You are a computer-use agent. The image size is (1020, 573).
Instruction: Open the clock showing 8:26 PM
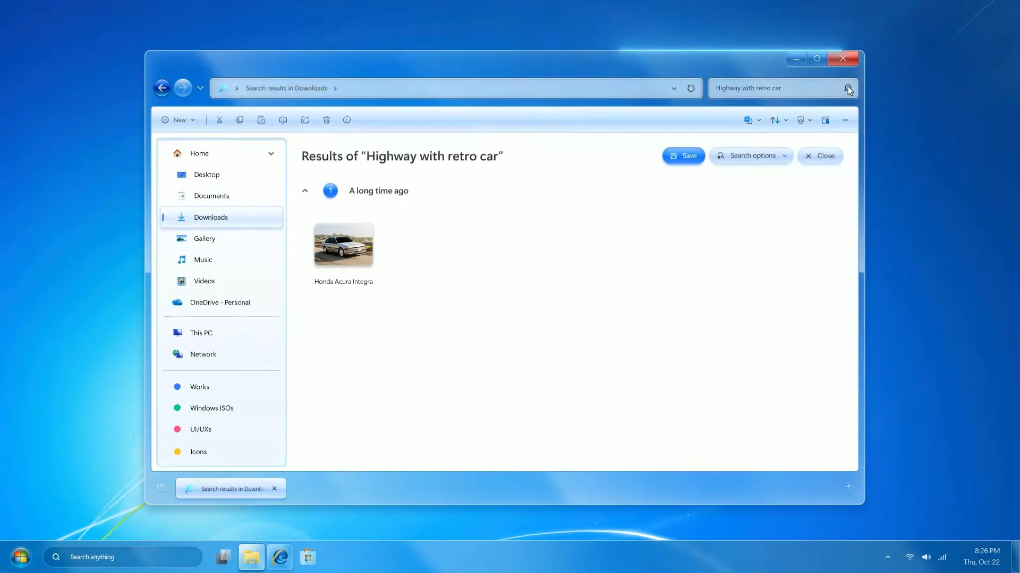point(982,557)
